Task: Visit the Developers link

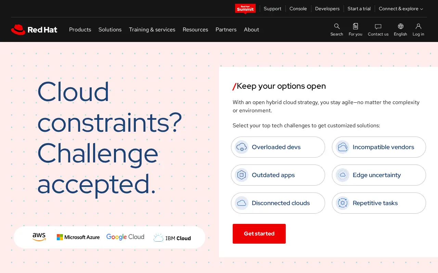Action: [x=327, y=9]
